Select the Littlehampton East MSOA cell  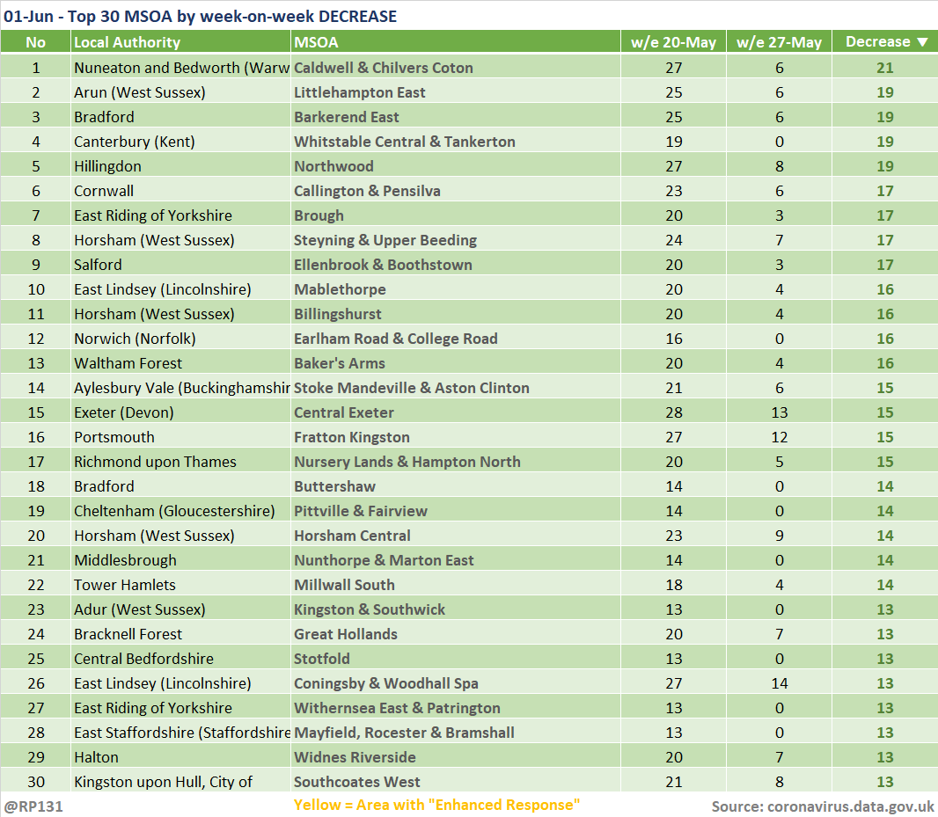click(x=360, y=92)
